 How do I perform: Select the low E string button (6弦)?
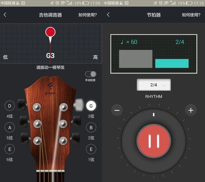[x=10, y=149]
